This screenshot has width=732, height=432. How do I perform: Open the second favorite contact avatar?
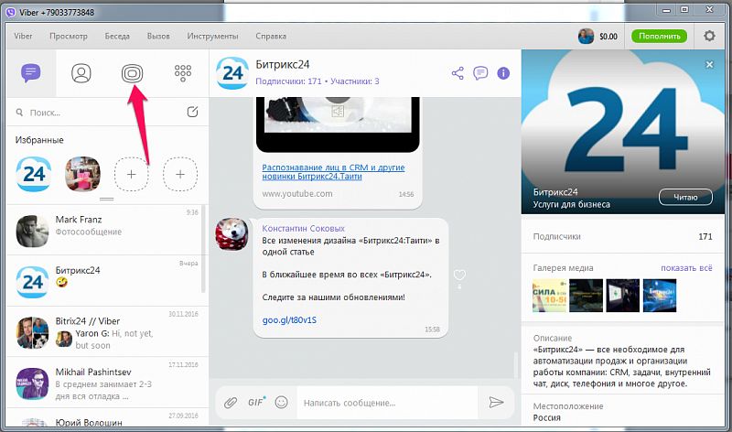click(x=82, y=174)
